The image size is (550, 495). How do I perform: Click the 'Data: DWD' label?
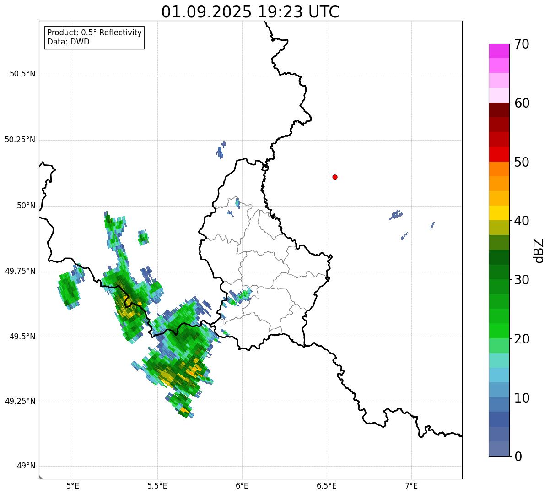pos(68,42)
